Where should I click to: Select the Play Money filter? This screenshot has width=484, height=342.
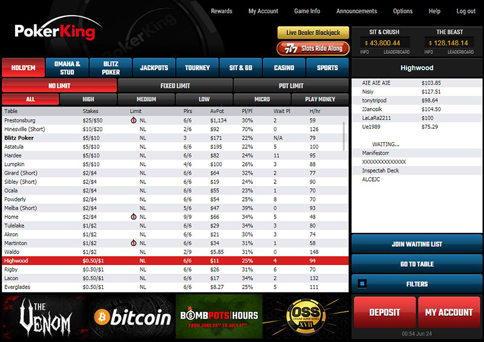[x=320, y=99]
